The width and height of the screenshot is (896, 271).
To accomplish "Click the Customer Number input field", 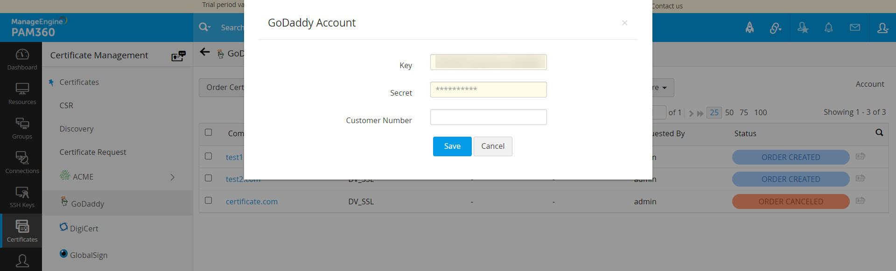I will coord(488,117).
